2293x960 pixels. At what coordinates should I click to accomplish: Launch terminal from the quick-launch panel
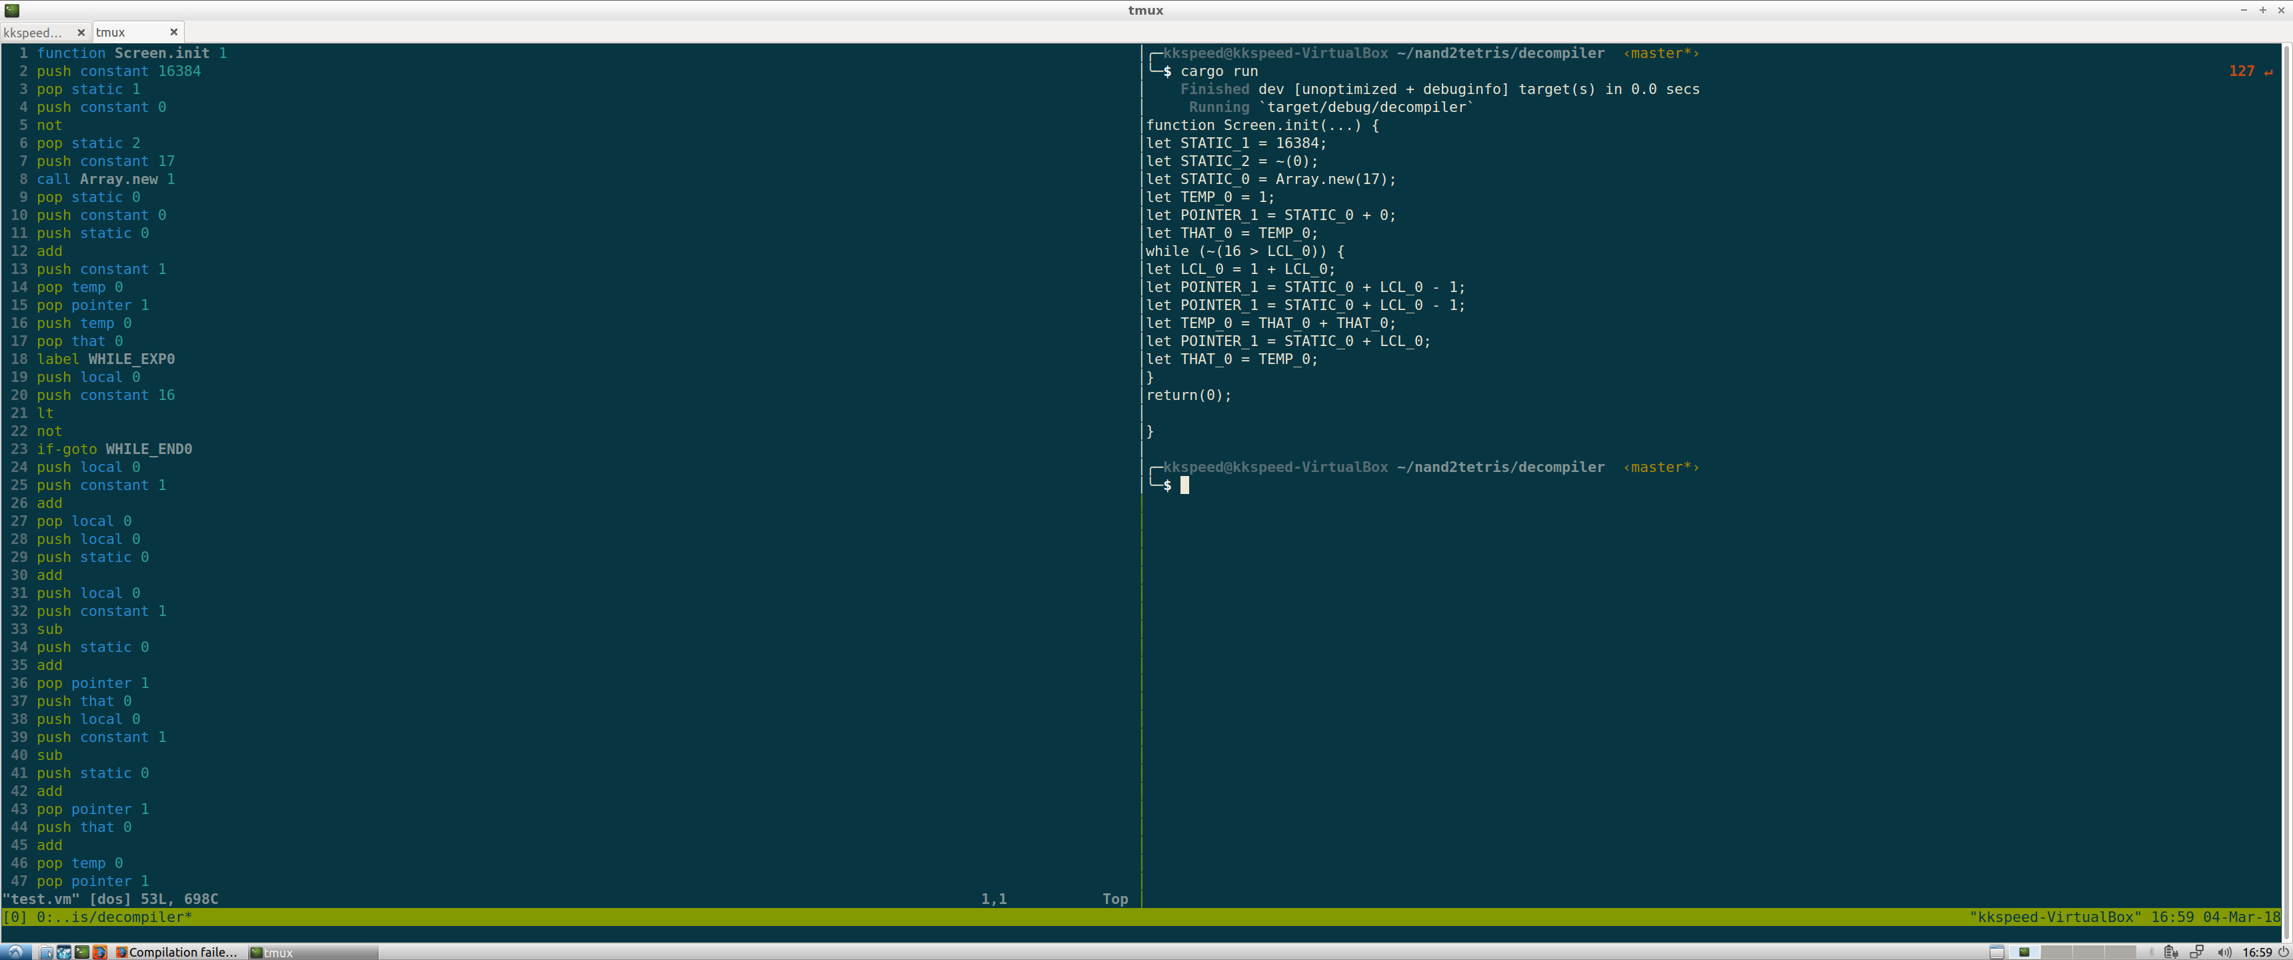(x=82, y=952)
